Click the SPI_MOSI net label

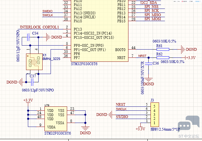[x=152, y=19]
